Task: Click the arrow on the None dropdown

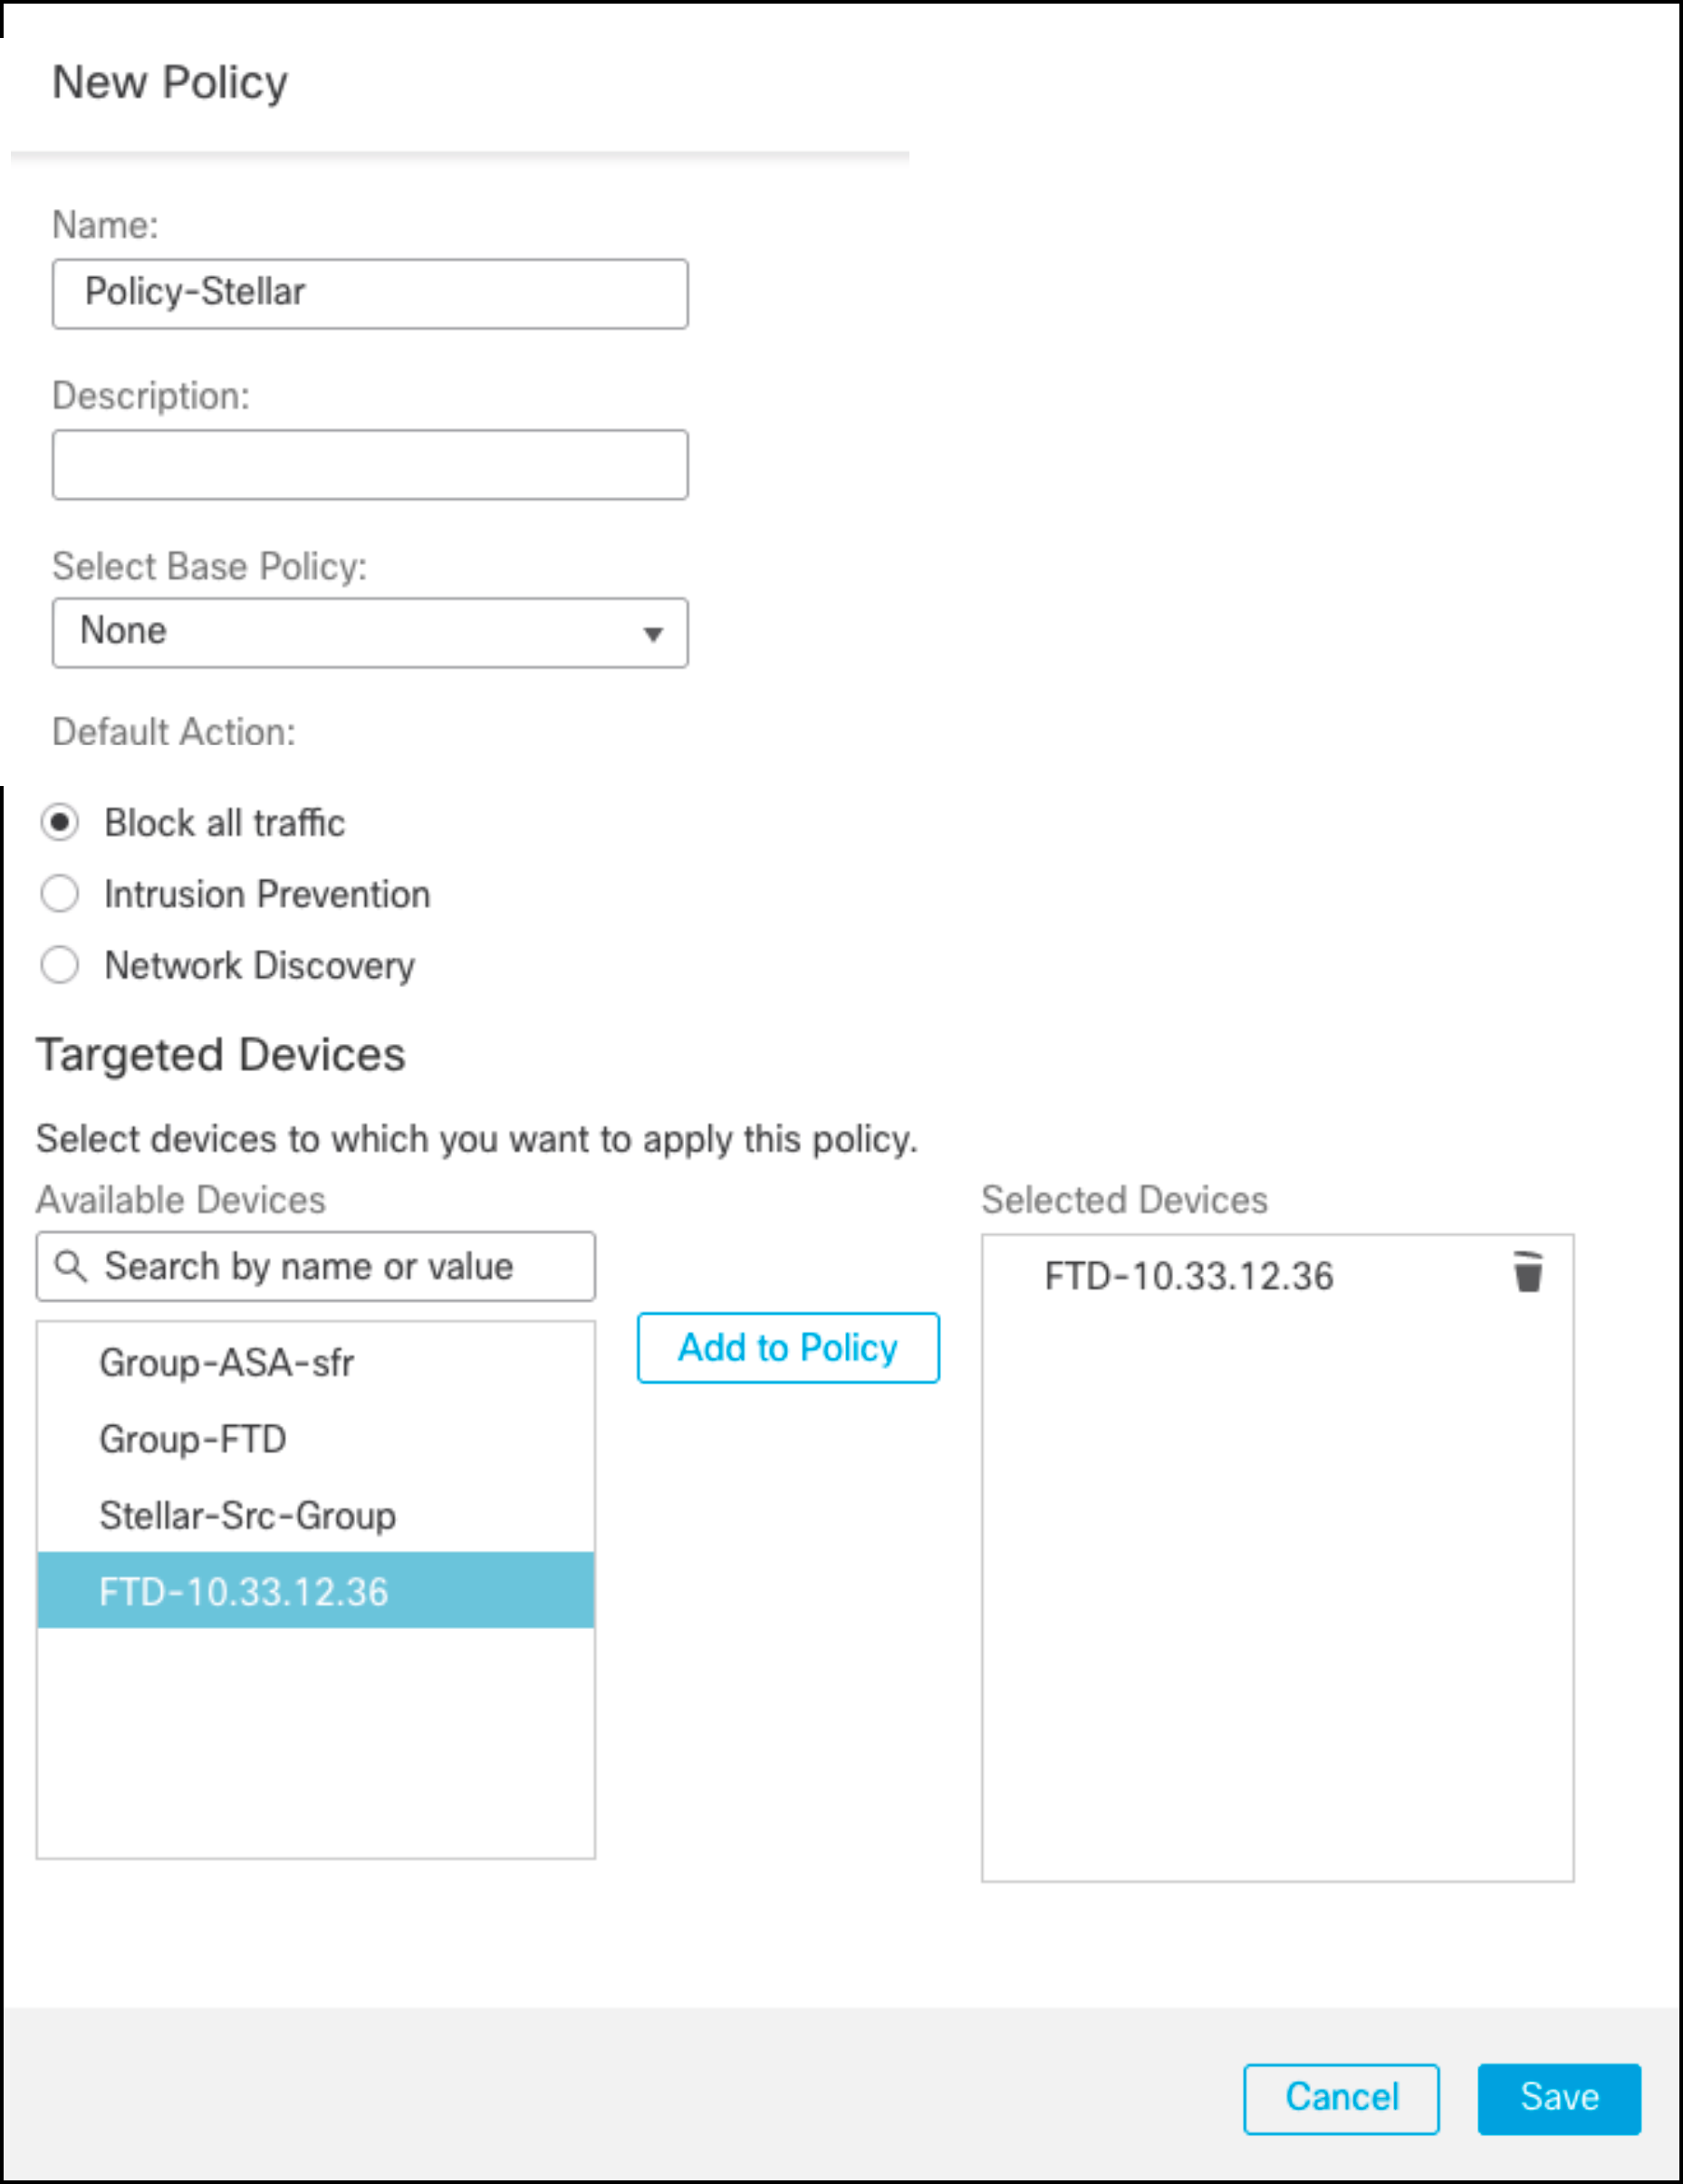Action: (x=653, y=634)
